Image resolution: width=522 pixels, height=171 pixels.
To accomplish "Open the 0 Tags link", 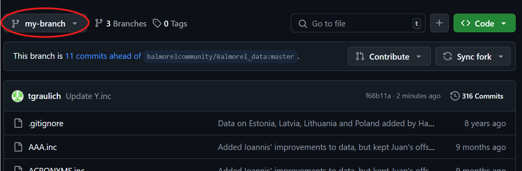I will pyautogui.click(x=170, y=24).
